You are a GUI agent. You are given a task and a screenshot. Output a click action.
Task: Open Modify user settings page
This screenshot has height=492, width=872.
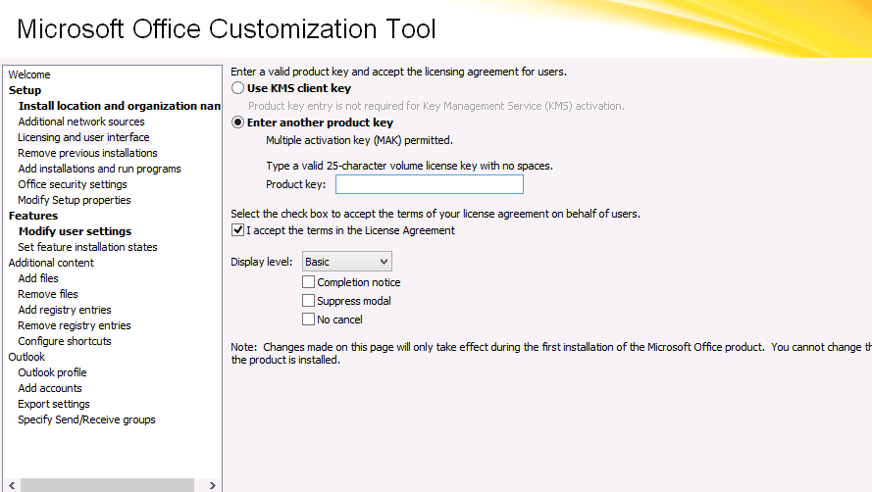click(x=76, y=231)
